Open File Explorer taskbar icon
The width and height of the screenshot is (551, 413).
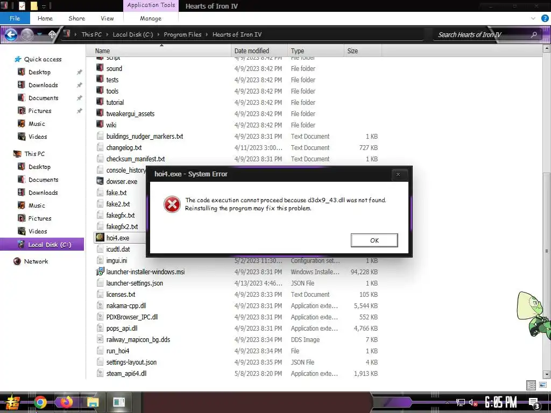93,402
